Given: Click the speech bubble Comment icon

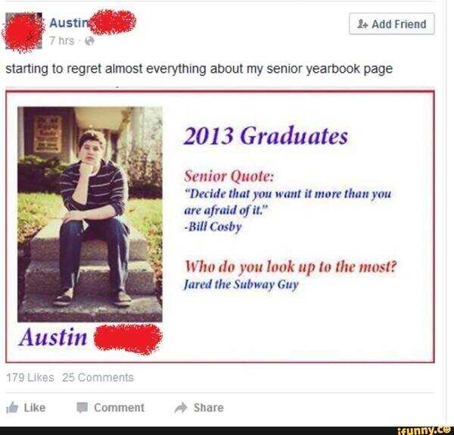Looking at the screenshot, I should point(82,408).
